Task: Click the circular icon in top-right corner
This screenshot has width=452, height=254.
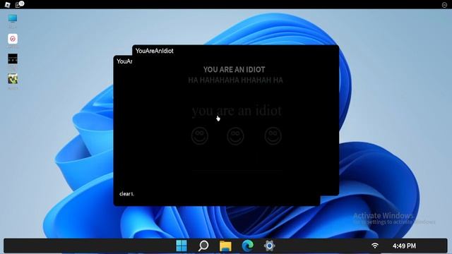Action: [444, 5]
